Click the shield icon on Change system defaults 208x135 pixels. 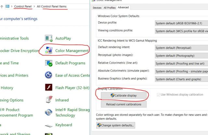99,125
